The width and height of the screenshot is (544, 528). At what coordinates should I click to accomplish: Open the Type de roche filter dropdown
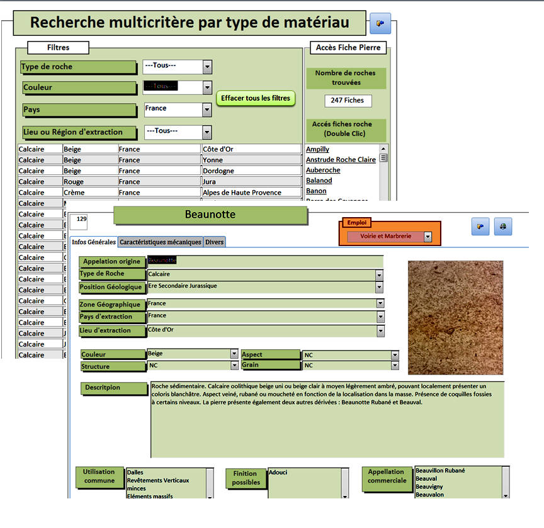click(207, 67)
